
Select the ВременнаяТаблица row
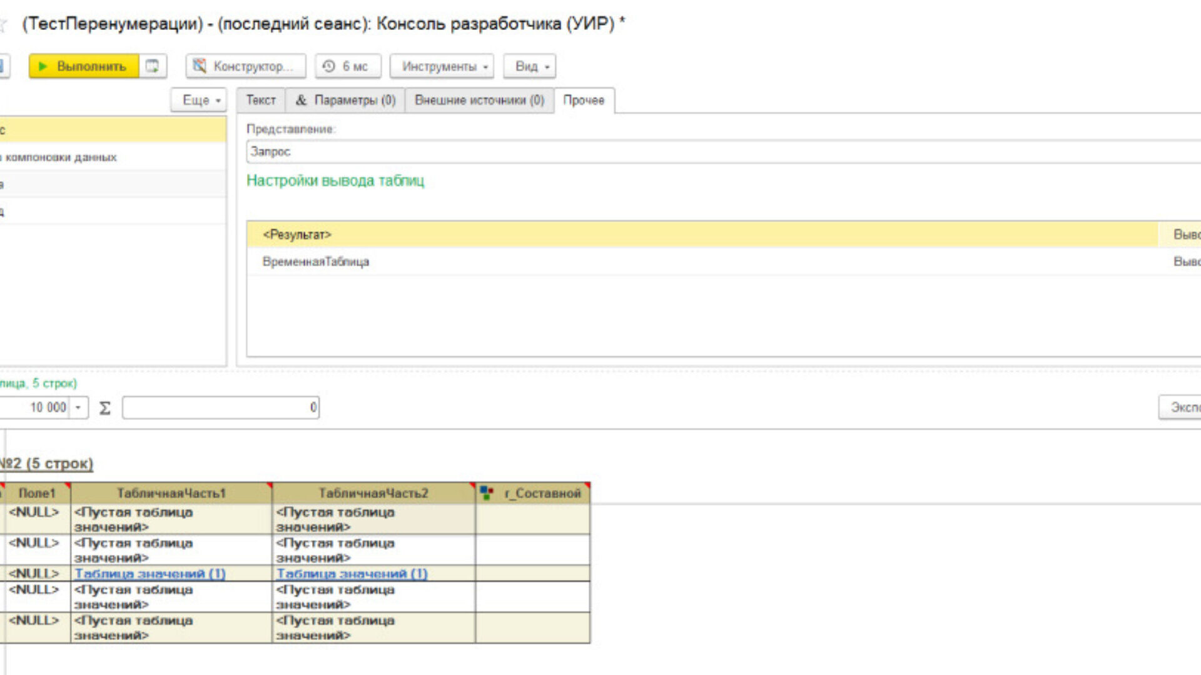[316, 262]
